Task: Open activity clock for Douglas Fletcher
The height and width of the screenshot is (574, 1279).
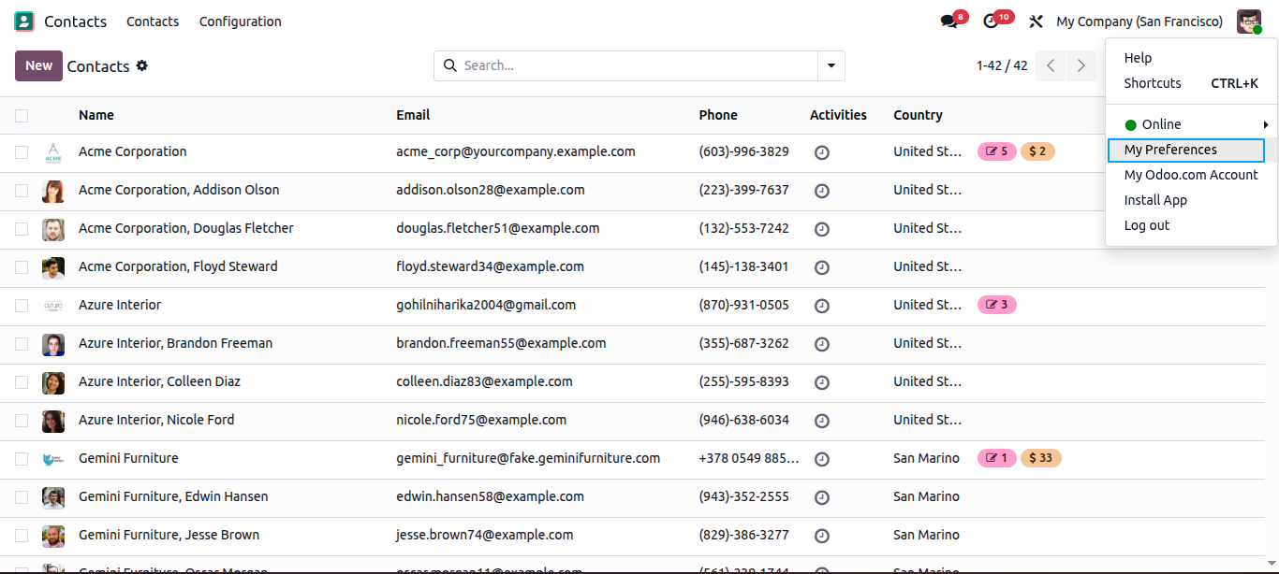Action: 822,229
